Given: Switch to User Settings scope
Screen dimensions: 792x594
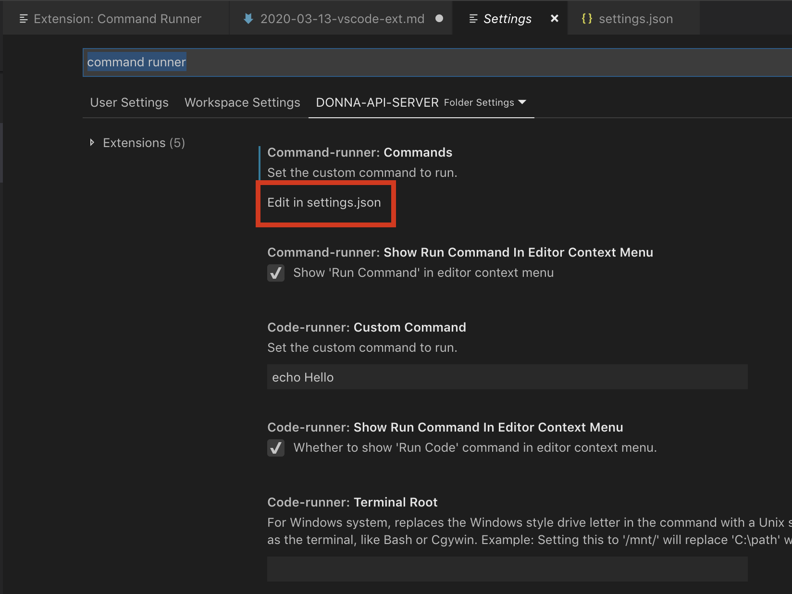Looking at the screenshot, I should coord(129,102).
